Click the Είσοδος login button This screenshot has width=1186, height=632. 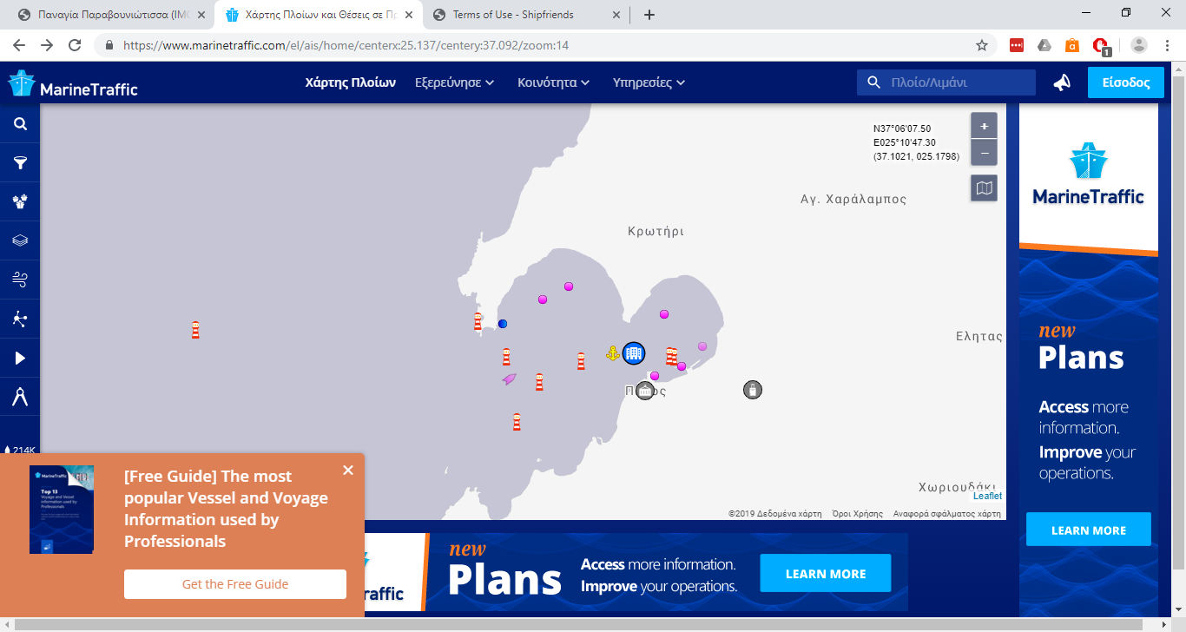(x=1125, y=82)
